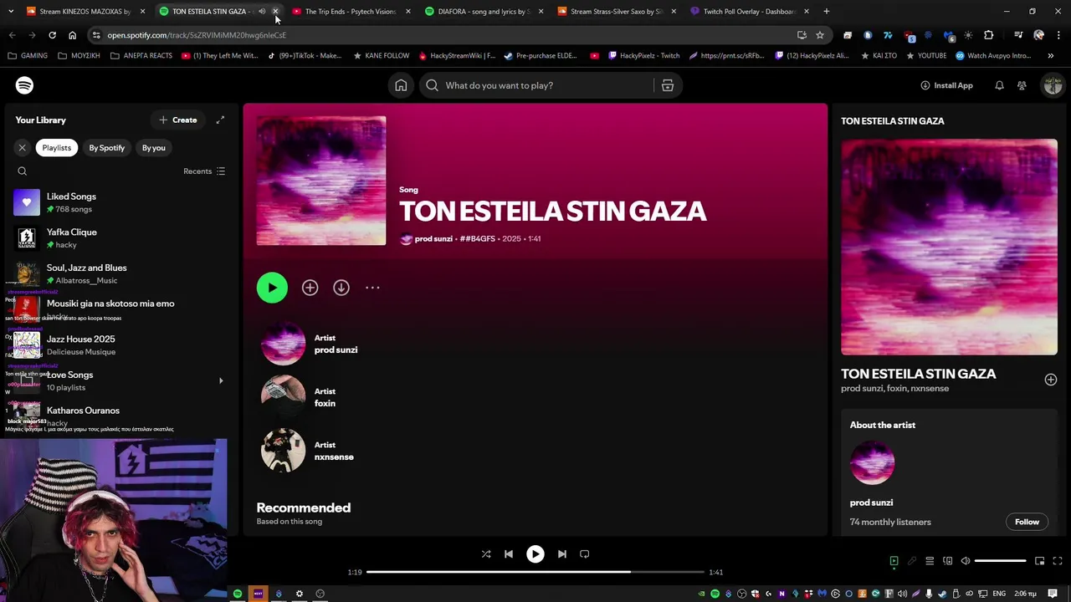Switch to The Trip Ends browser tab
1071x602 pixels.
coord(350,12)
